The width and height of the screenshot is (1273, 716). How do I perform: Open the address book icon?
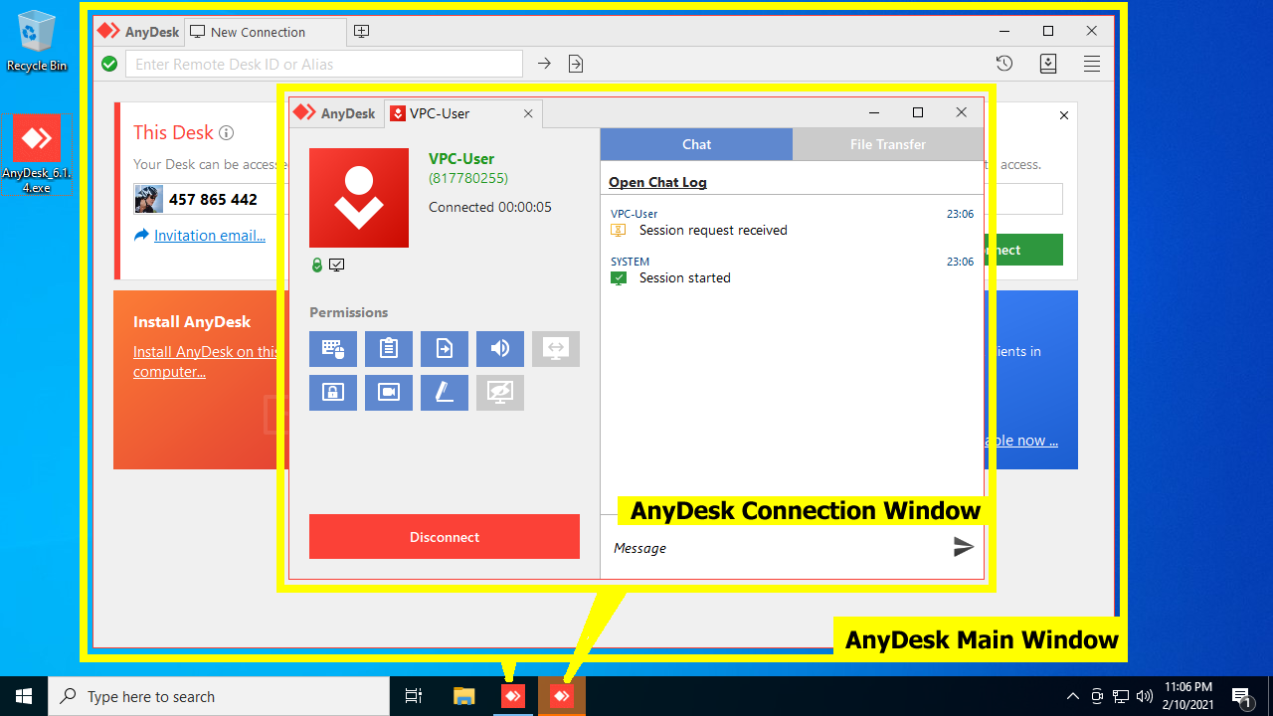pyautogui.click(x=1048, y=64)
